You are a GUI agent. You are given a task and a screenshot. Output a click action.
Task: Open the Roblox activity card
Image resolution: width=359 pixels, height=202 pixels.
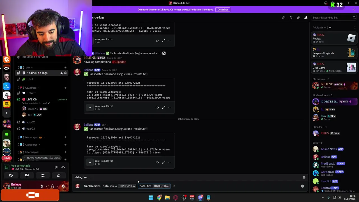[x=334, y=38]
